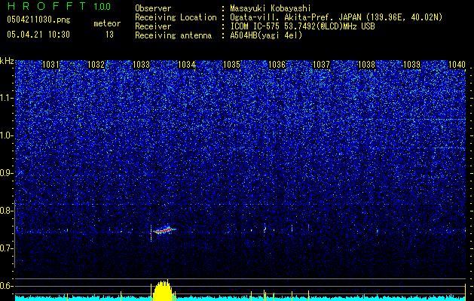Click the meteor count value 13
The width and height of the screenshot is (474, 301).
pos(109,35)
